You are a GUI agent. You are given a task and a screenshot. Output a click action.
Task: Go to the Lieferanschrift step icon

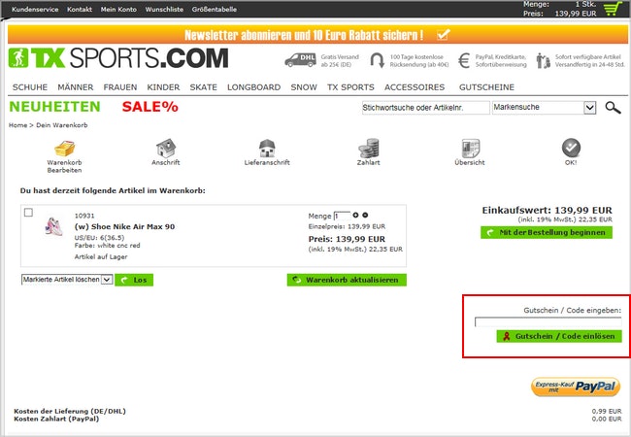tap(267, 148)
